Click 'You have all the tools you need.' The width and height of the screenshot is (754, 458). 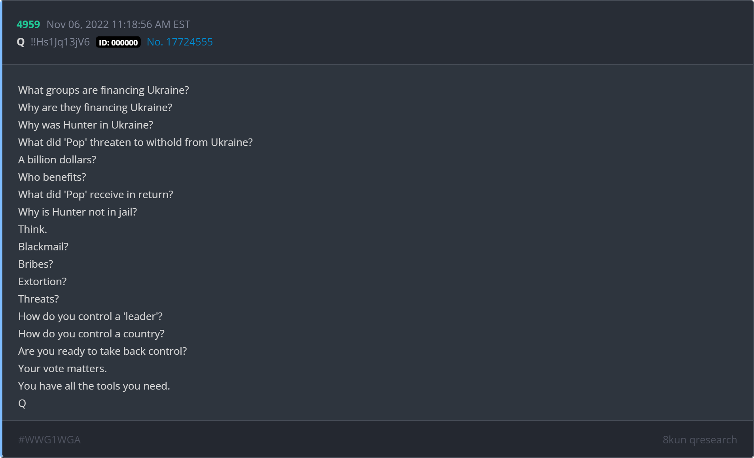tap(94, 386)
